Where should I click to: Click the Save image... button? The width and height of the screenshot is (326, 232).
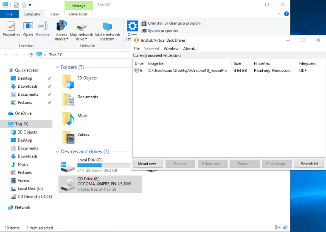(x=277, y=164)
